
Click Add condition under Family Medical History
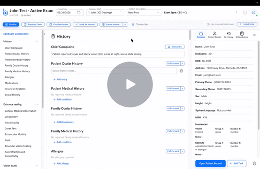(x=62, y=142)
